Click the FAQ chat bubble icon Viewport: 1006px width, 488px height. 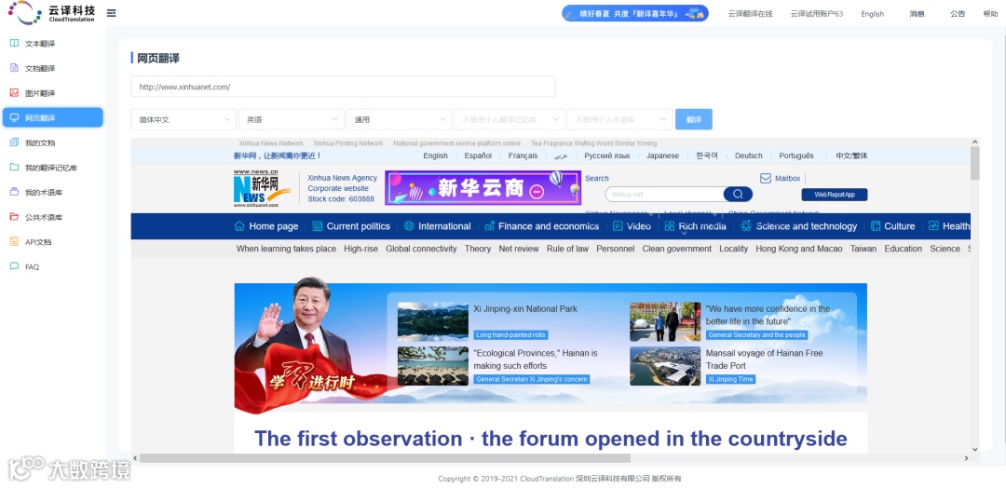point(14,266)
